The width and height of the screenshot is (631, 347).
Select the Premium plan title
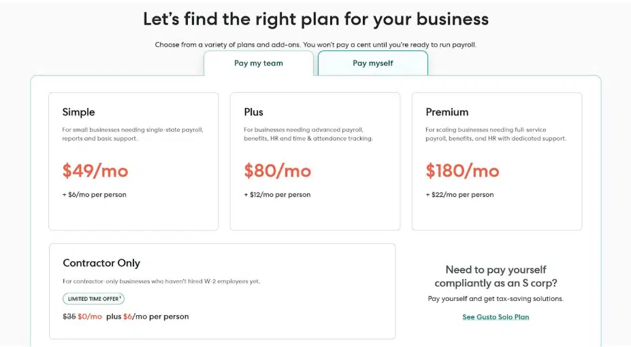tap(447, 112)
